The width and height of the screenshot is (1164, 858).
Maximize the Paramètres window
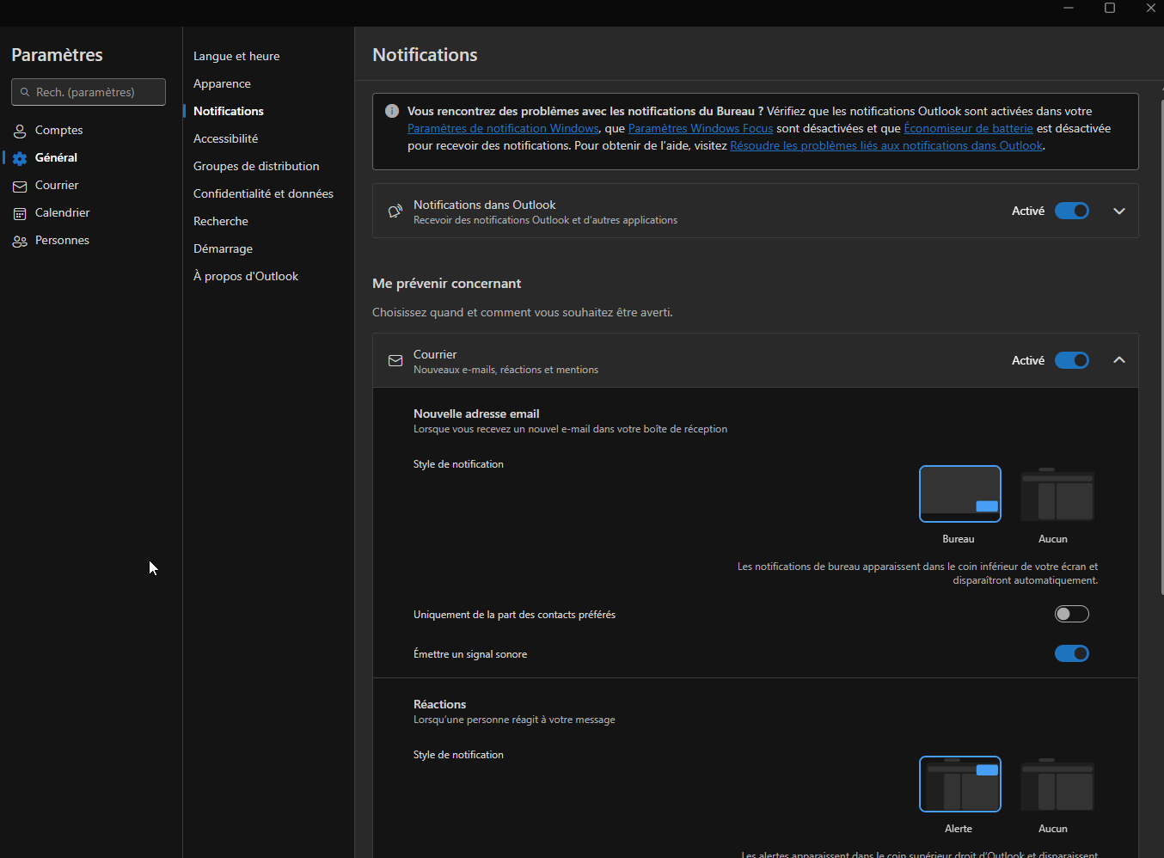[1110, 8]
